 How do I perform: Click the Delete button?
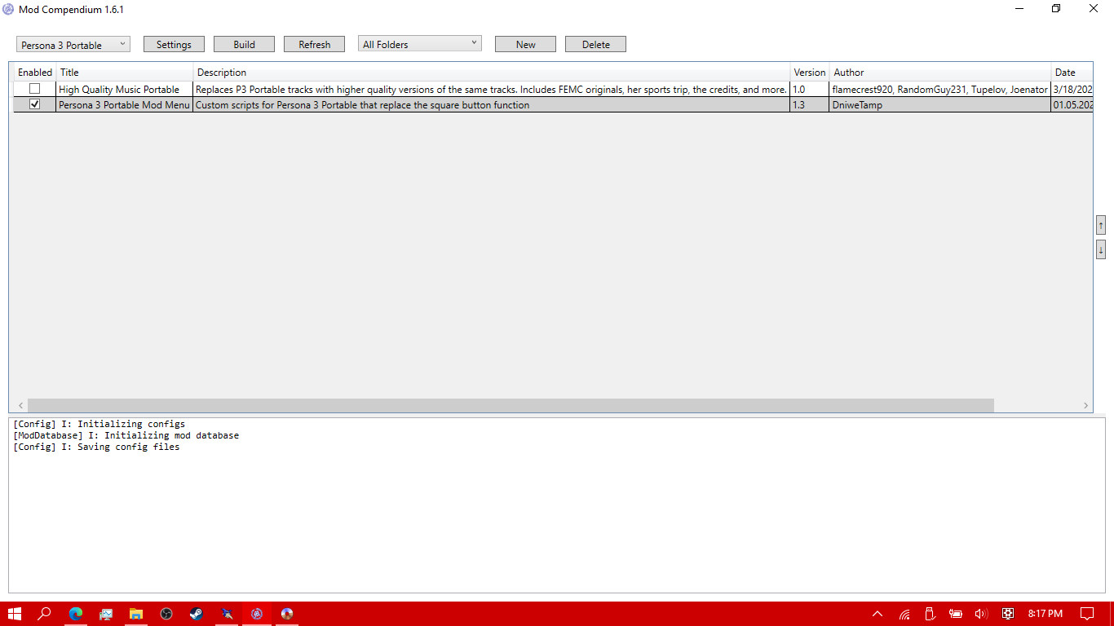[x=595, y=44]
